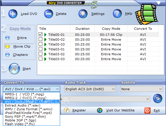This screenshot has width=166, height=126.
Task: Choose MPEG-2 / SVCD (*.mpg) format
Action: [x=31, y=98]
